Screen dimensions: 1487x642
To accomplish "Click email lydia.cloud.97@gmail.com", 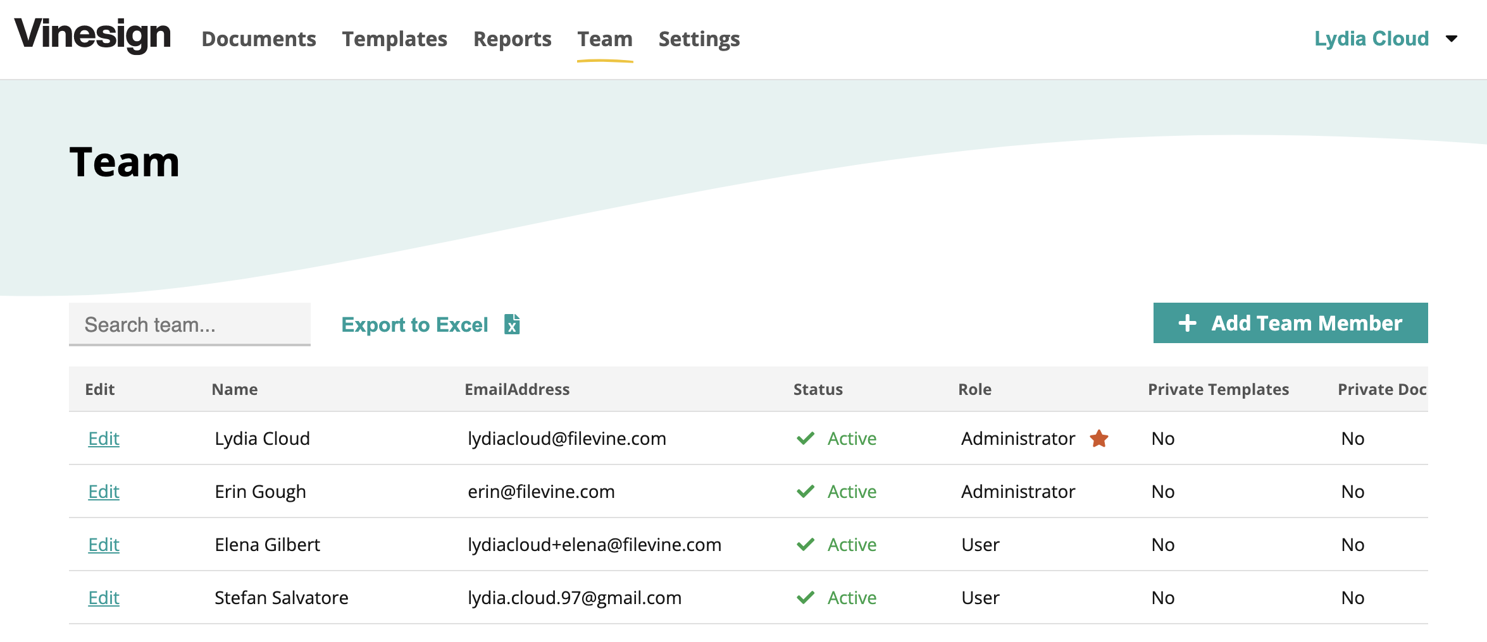I will (x=575, y=598).
